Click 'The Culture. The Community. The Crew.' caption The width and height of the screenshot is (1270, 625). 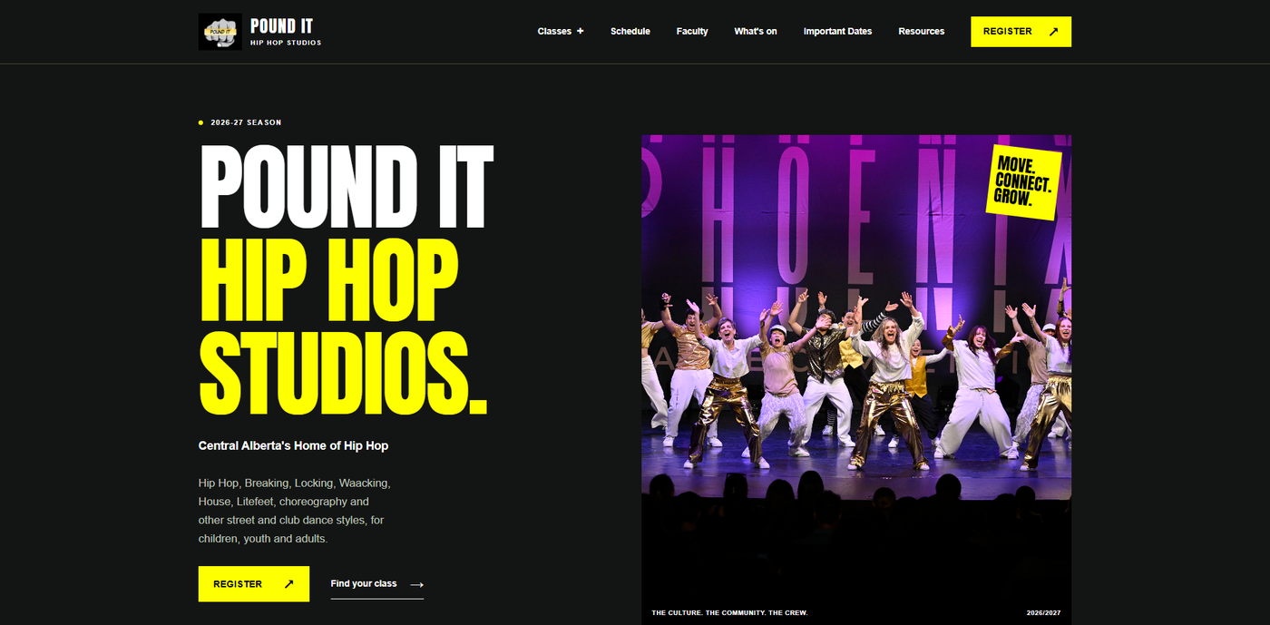point(729,613)
